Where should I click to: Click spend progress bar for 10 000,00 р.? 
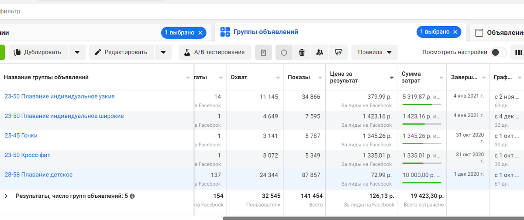click(421, 183)
